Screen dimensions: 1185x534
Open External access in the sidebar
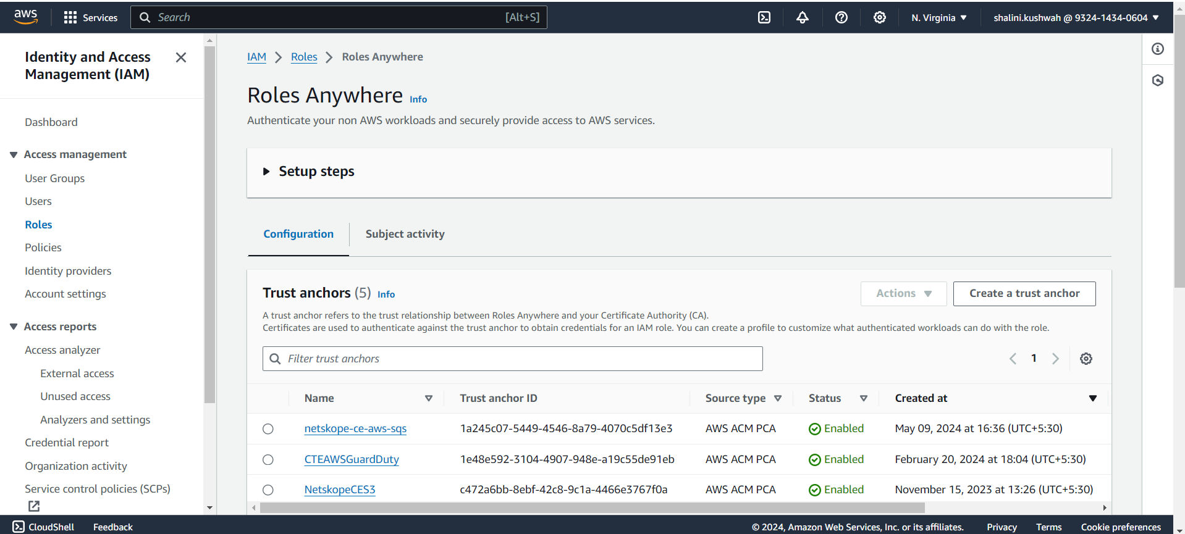coord(77,373)
